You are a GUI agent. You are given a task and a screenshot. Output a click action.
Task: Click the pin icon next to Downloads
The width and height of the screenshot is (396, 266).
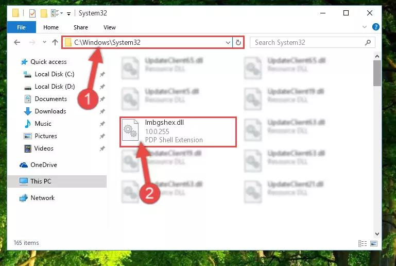point(102,111)
